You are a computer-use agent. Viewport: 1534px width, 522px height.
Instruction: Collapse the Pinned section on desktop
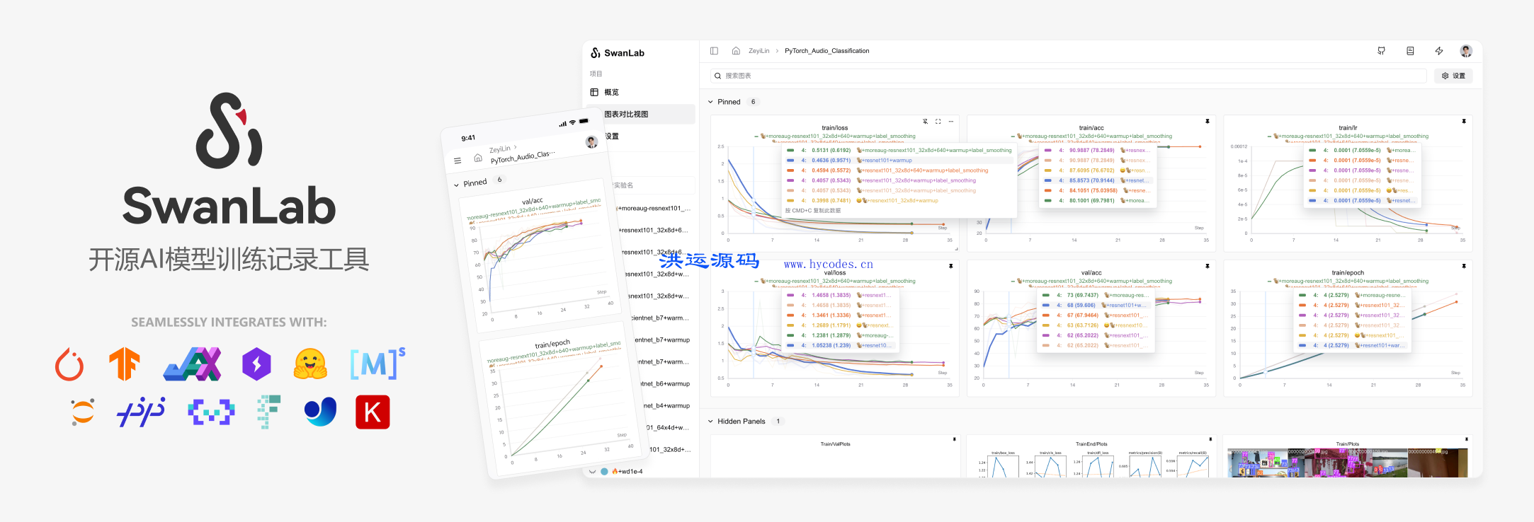pos(711,102)
